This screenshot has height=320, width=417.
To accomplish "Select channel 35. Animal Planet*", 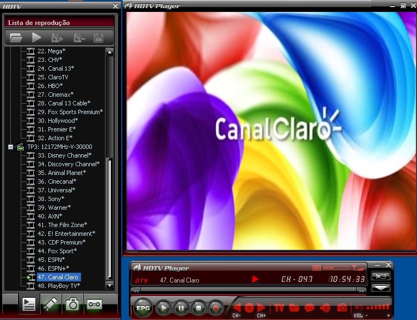I will click(x=62, y=173).
